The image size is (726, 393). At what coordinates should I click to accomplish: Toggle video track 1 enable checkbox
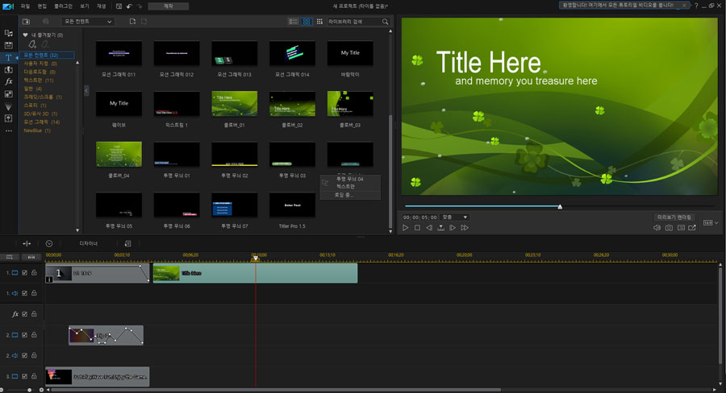pyautogui.click(x=24, y=273)
